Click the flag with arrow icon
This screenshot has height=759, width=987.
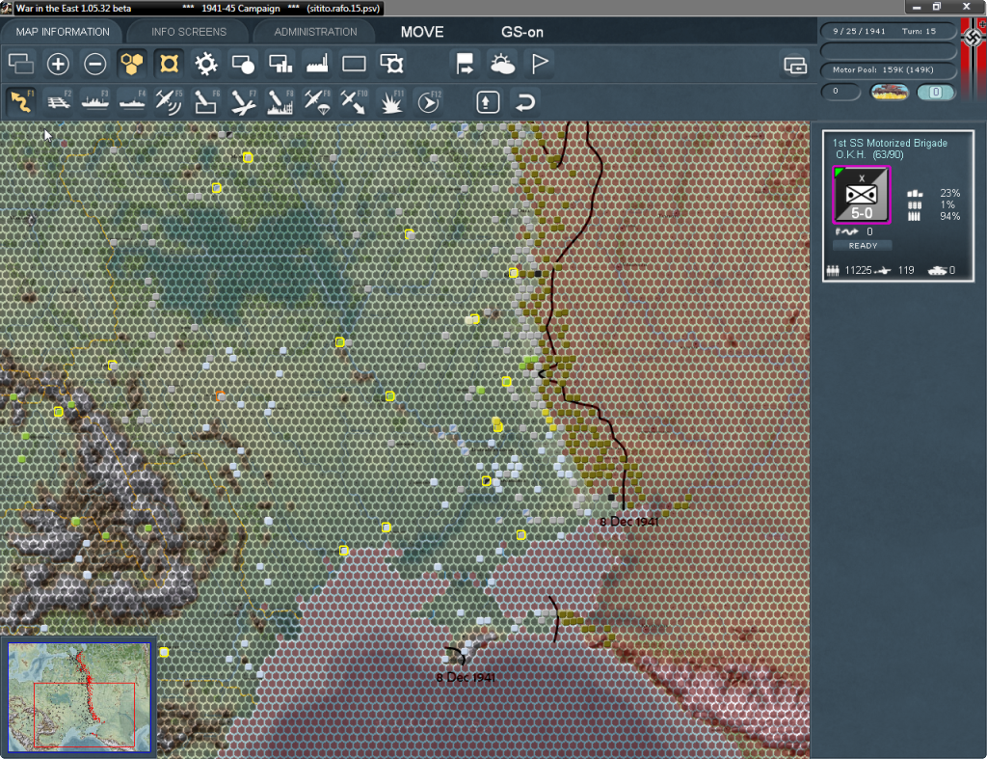[x=466, y=64]
